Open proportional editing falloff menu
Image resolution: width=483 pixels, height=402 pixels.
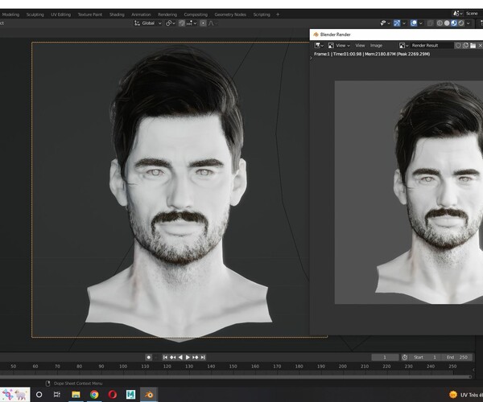212,23
